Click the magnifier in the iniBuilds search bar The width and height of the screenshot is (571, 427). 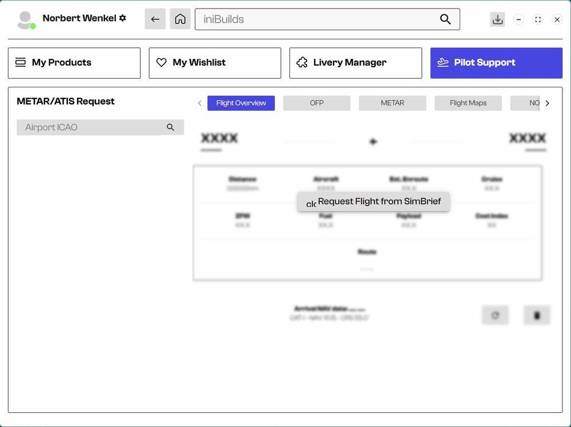[445, 19]
